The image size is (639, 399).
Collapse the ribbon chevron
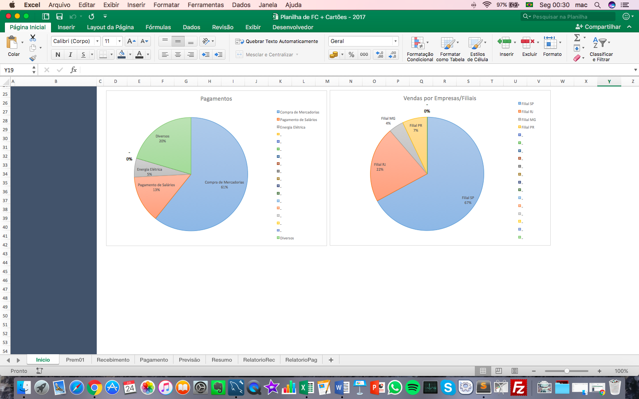629,27
